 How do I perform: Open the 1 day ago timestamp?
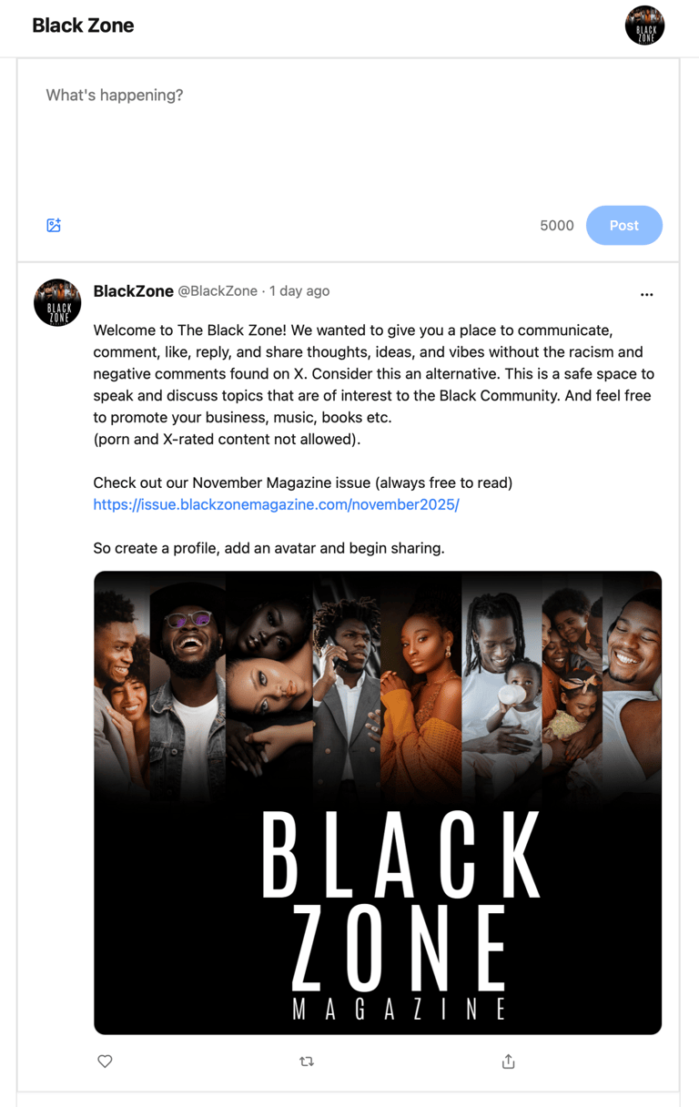(299, 291)
